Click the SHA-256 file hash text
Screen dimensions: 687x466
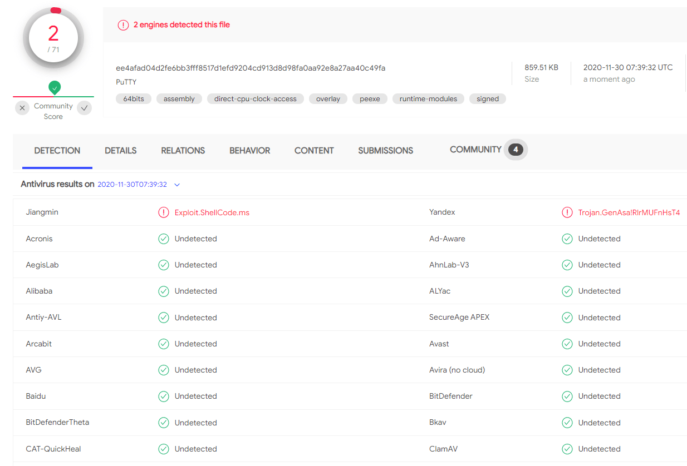251,68
